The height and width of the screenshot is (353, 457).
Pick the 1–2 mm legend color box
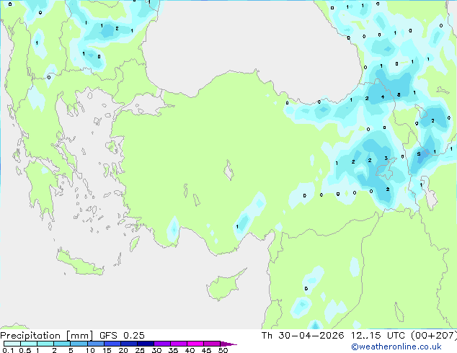click(x=45, y=344)
